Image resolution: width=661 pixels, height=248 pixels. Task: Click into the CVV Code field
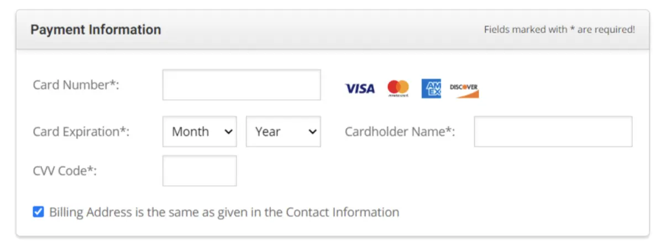(200, 171)
